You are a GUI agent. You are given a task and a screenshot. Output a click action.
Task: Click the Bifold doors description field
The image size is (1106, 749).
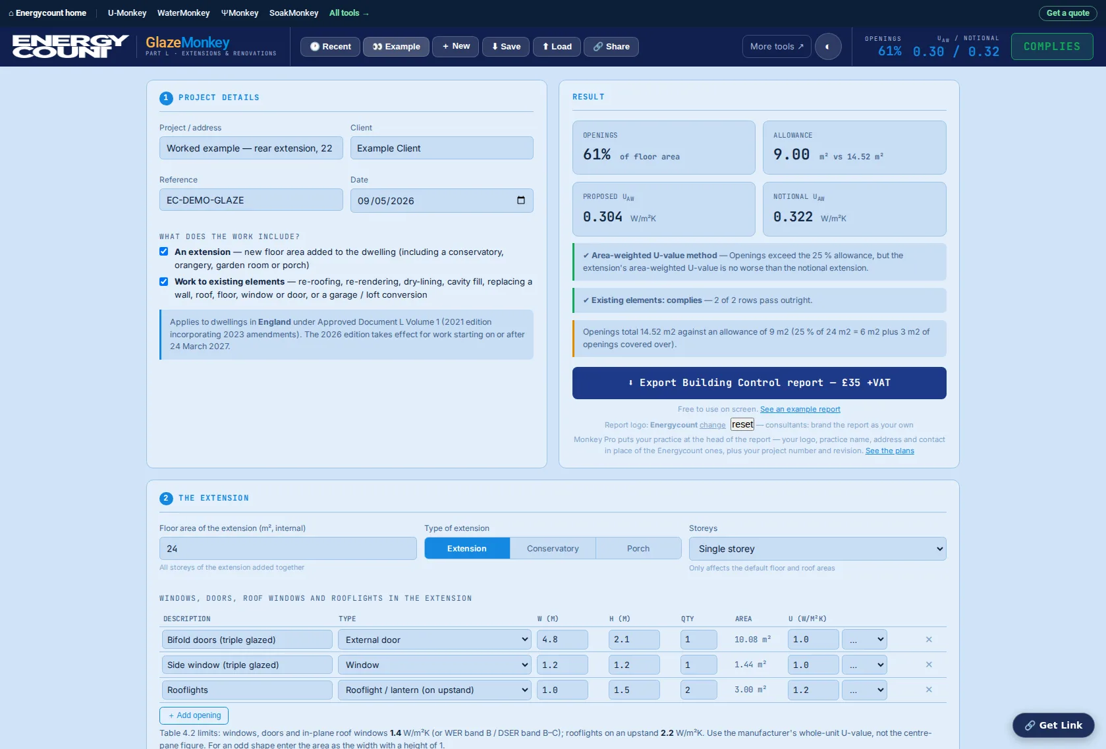point(247,640)
